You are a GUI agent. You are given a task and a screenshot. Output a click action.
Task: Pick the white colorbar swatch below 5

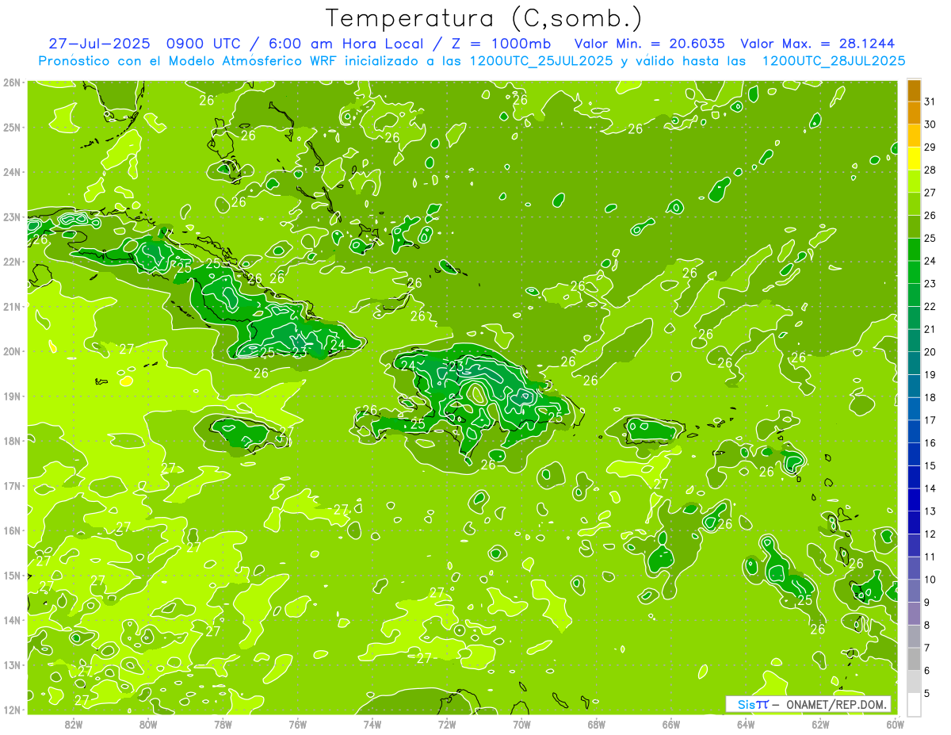click(914, 704)
